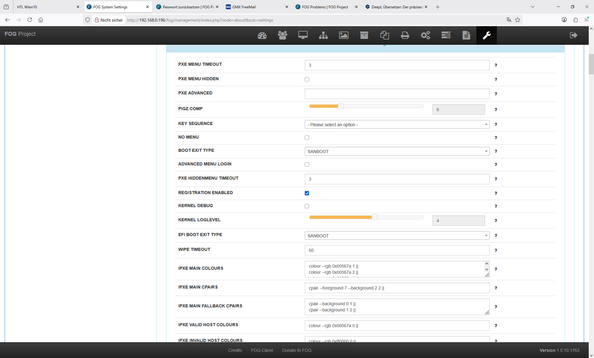Image resolution: width=594 pixels, height=358 pixels.
Task: Open Printers management icon
Action: click(405, 35)
